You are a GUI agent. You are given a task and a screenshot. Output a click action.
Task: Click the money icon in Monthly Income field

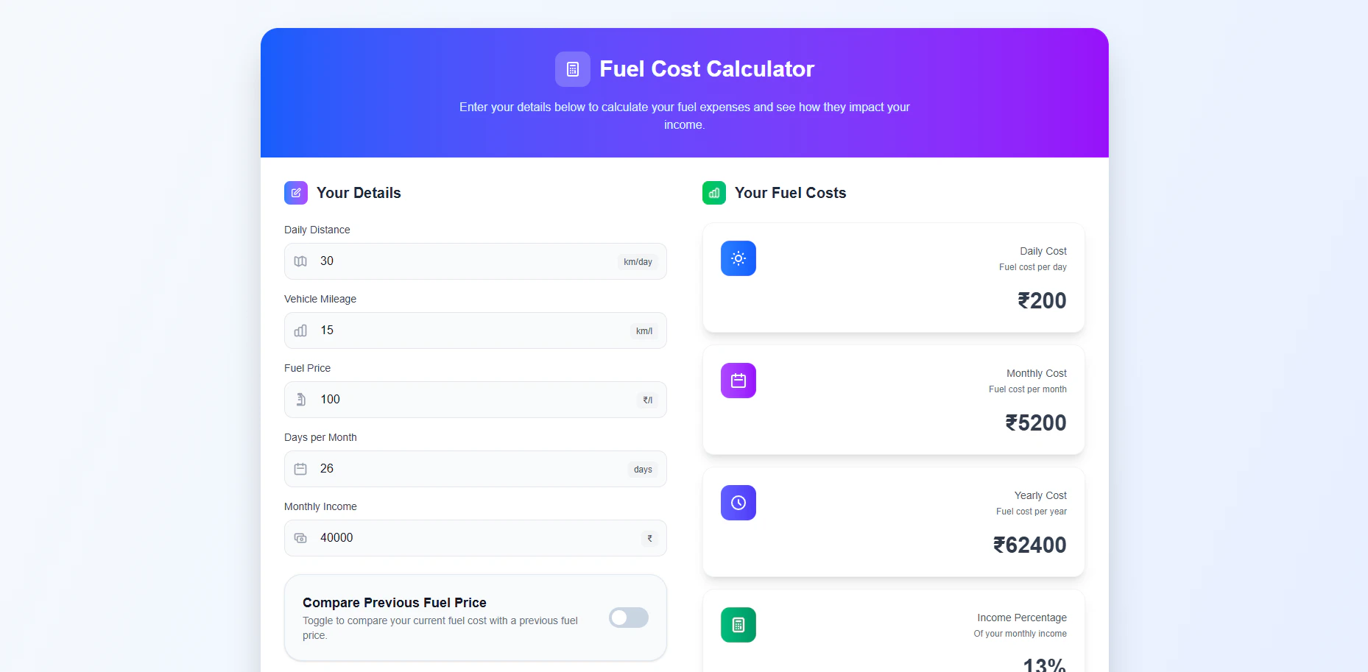pos(300,538)
